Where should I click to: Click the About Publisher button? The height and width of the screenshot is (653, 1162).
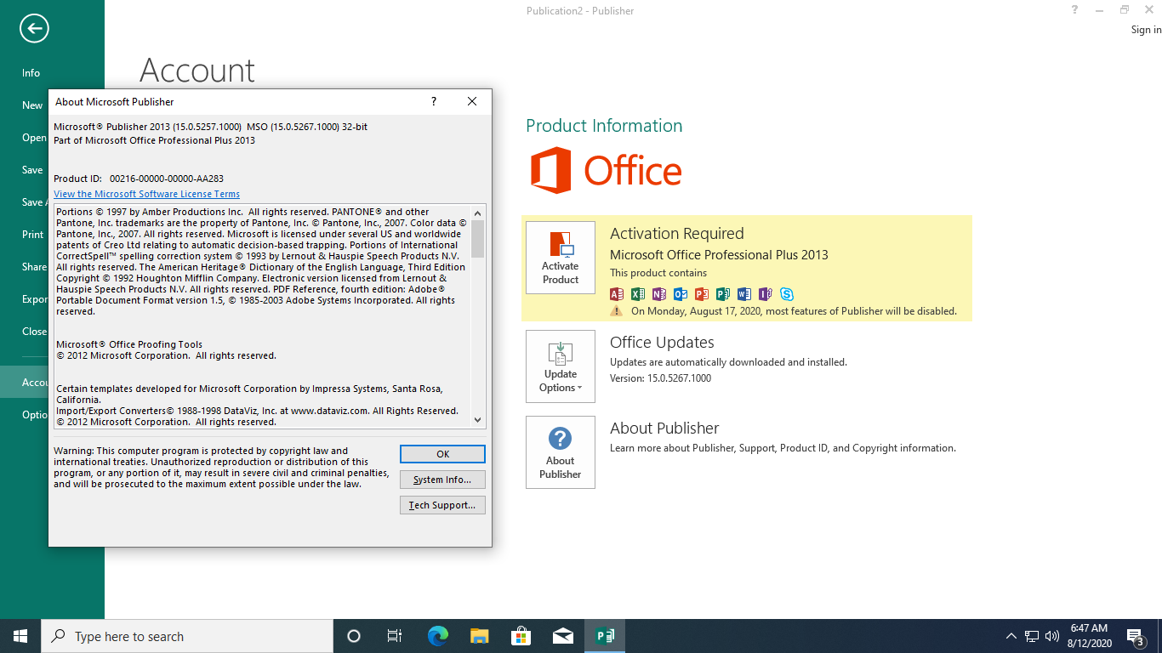click(x=561, y=452)
